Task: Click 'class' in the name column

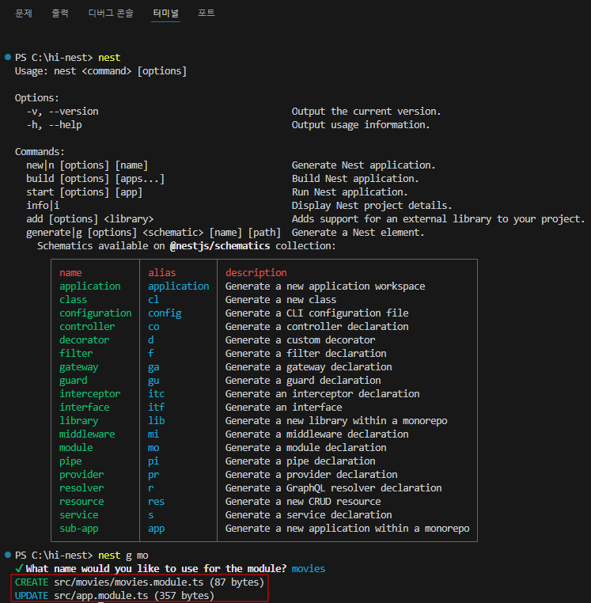Action: pyautogui.click(x=73, y=300)
